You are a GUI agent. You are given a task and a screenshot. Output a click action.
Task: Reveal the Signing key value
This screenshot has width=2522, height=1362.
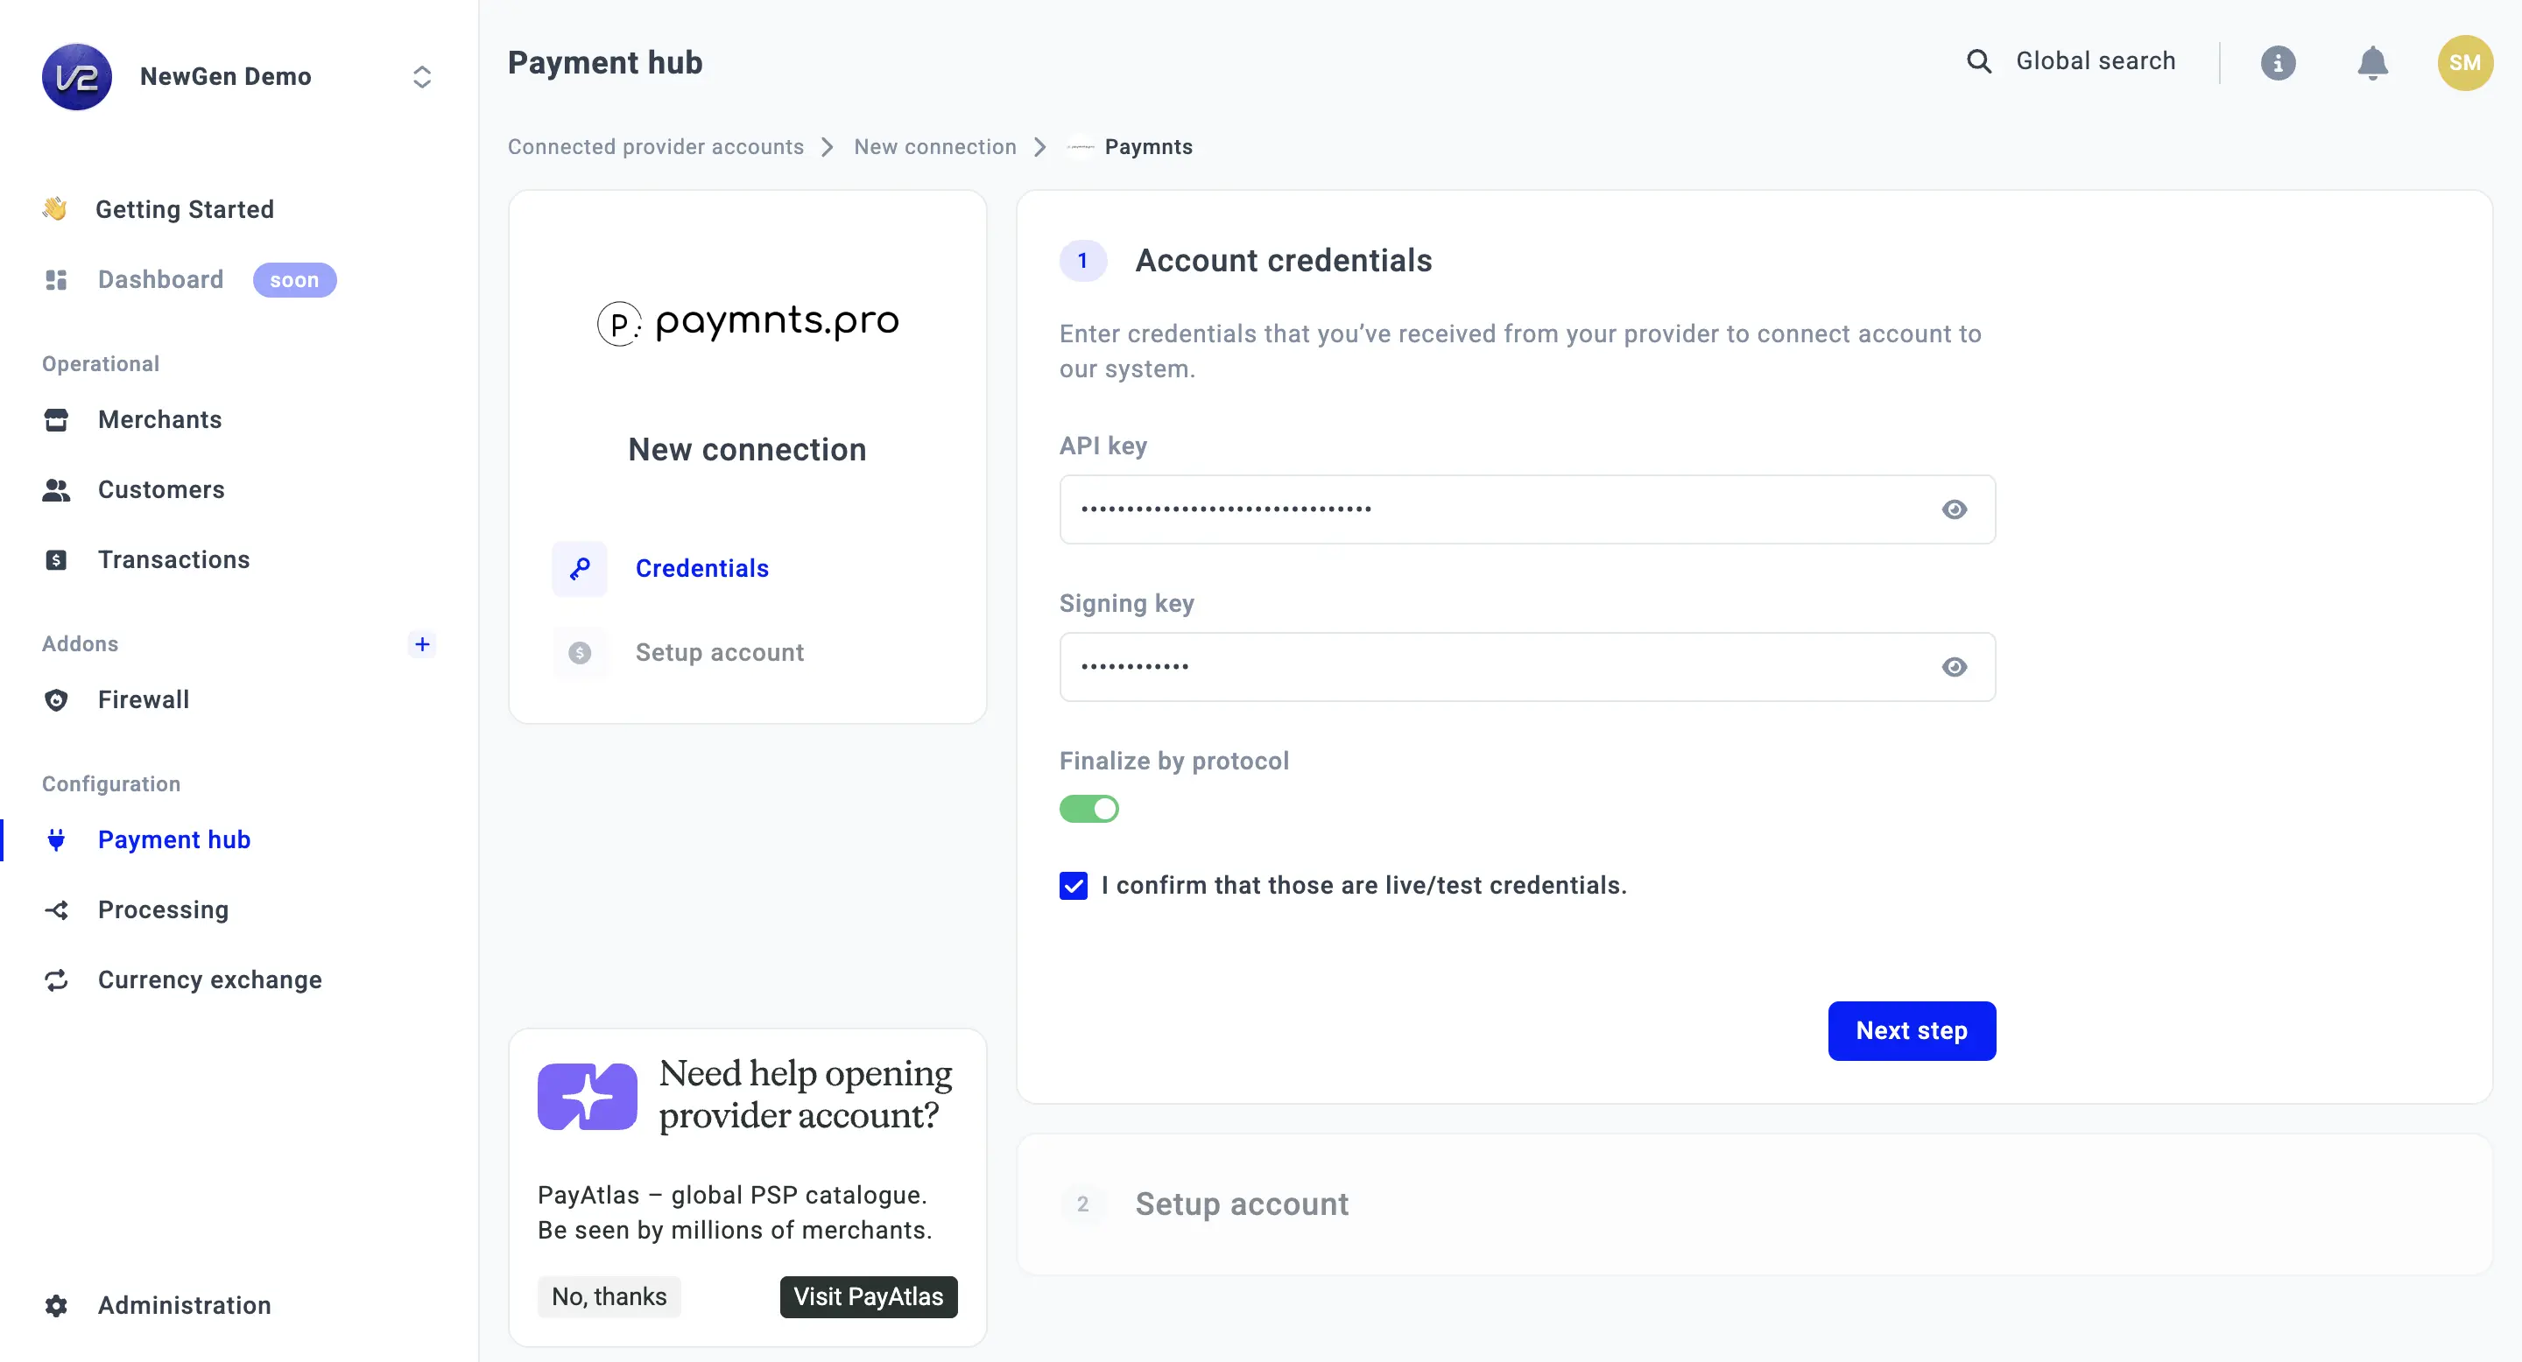pos(1955,667)
